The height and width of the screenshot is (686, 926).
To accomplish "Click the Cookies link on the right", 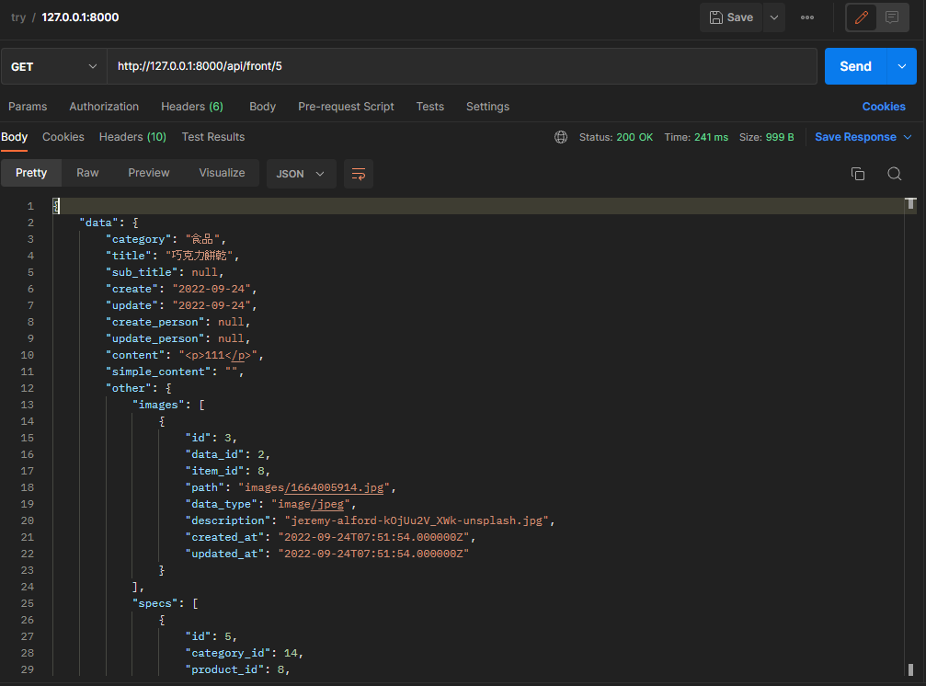I will coord(884,107).
